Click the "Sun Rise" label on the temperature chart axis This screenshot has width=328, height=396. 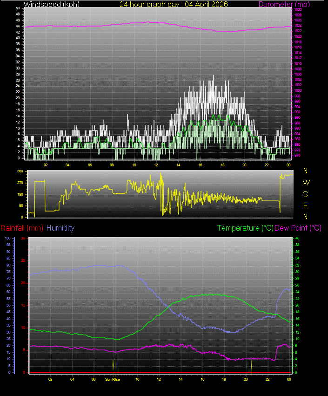click(113, 379)
